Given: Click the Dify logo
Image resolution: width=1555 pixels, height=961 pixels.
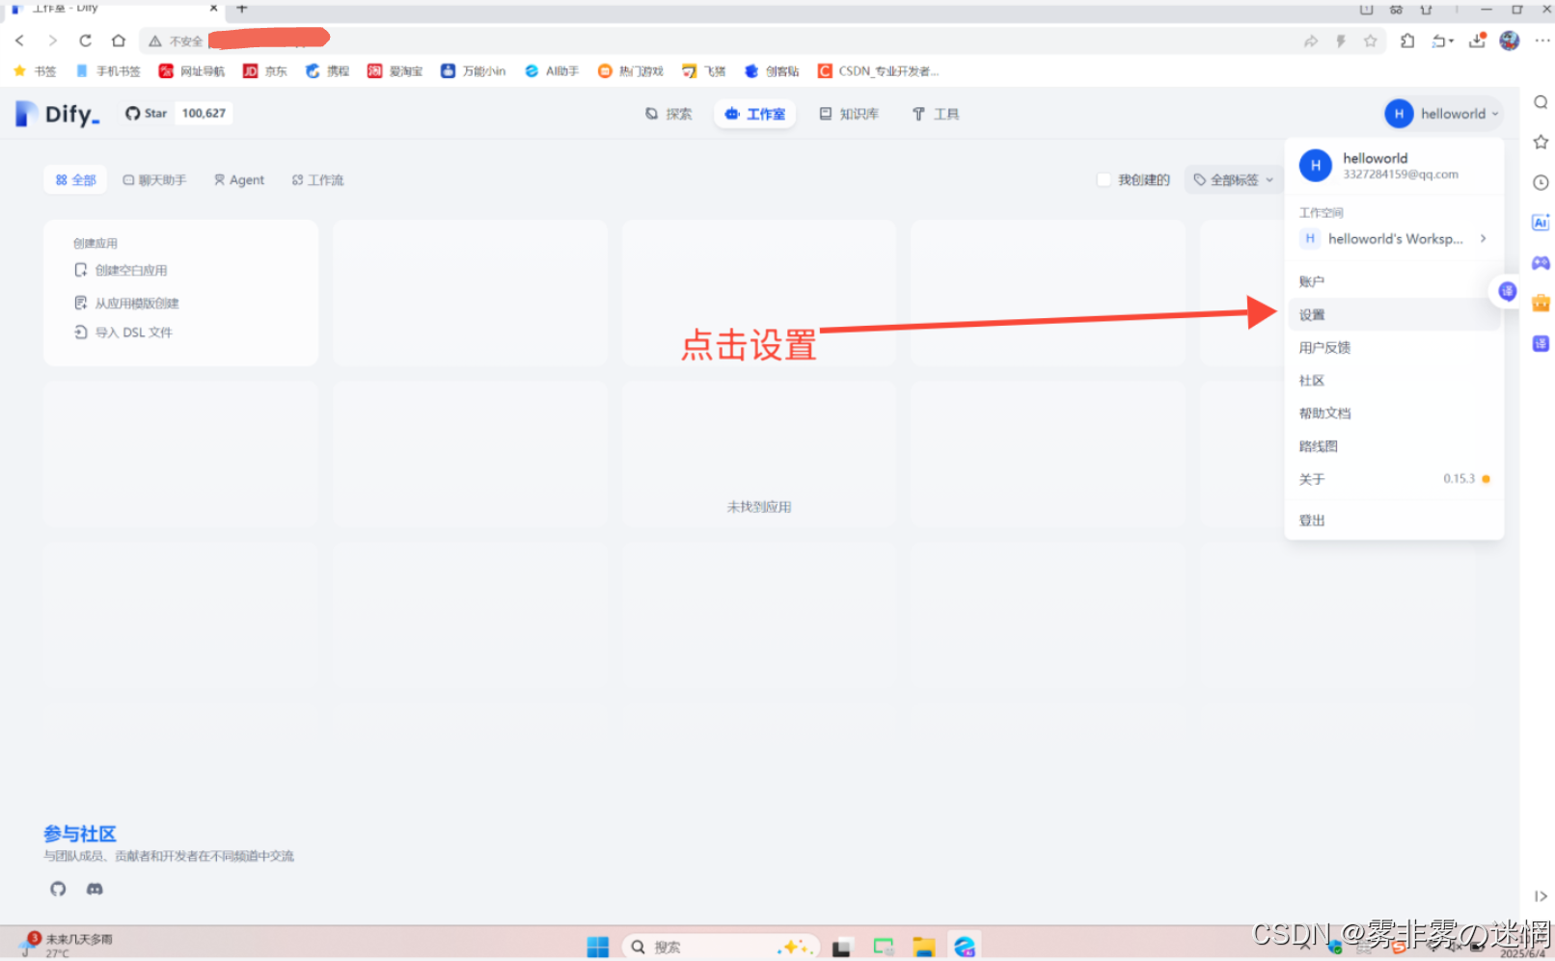Looking at the screenshot, I should coord(58,114).
